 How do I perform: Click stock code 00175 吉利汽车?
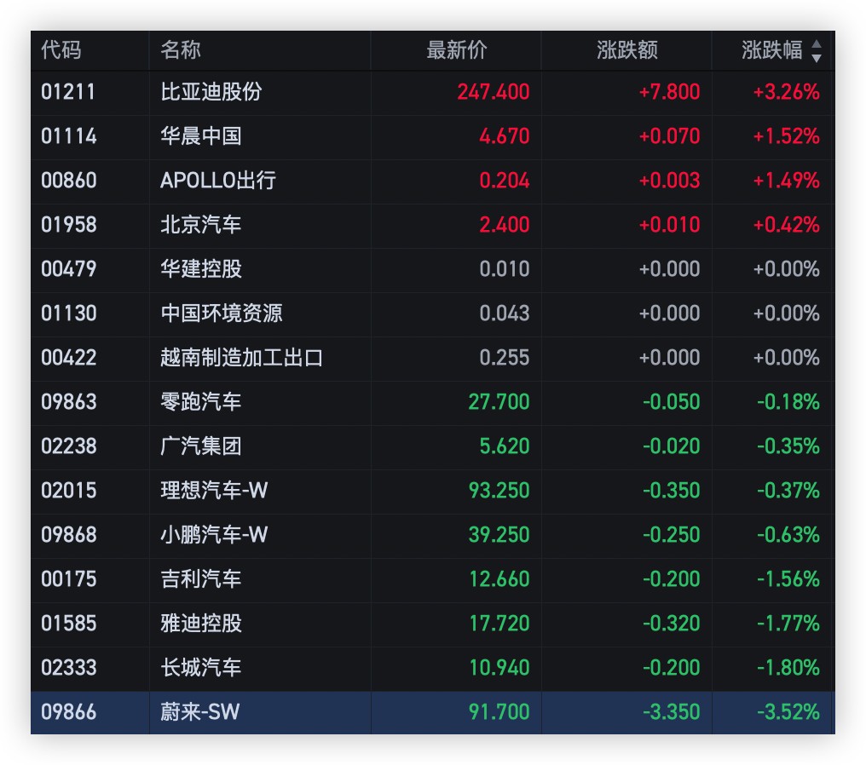69,579
